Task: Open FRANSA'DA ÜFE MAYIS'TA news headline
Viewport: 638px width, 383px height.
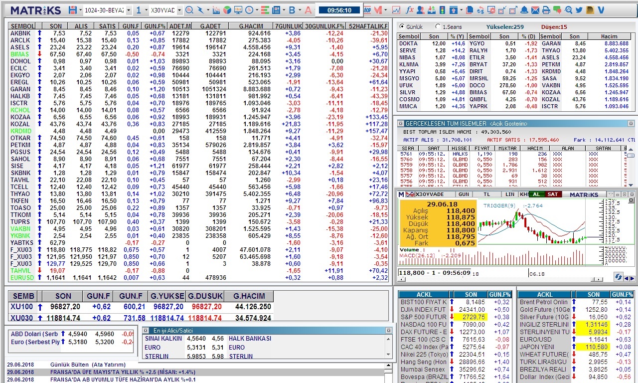Action: coord(123,372)
